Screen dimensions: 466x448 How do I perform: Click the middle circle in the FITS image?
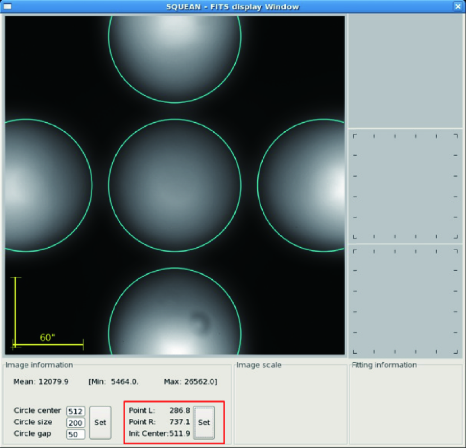click(x=175, y=184)
